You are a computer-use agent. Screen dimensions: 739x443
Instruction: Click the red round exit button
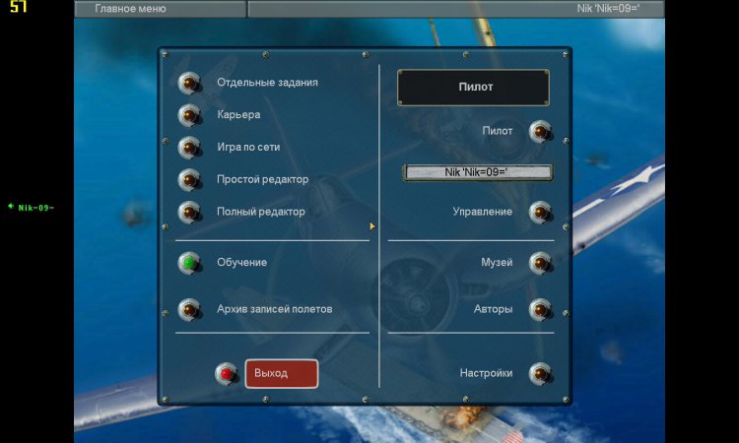(x=227, y=374)
